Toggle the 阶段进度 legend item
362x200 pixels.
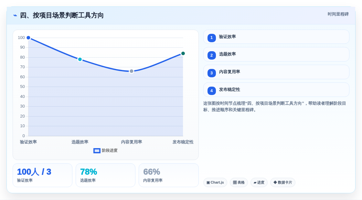(105, 150)
